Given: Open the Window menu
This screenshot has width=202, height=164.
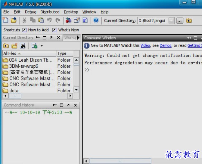Looking at the screenshot, I should pyautogui.click(x=89, y=12).
